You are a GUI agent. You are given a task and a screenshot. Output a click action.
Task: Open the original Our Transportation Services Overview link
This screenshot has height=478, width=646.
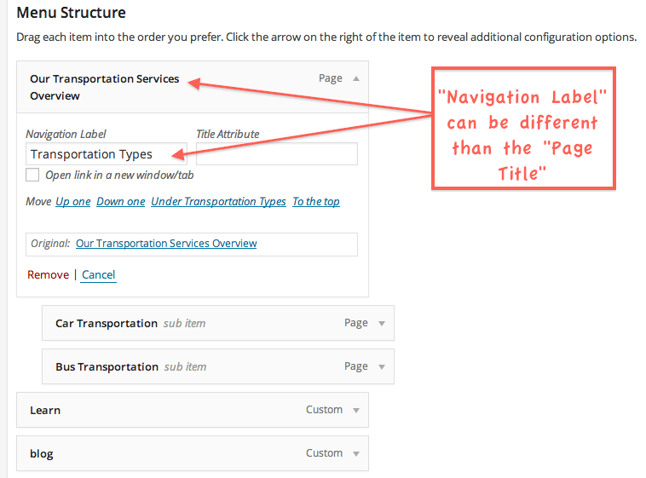coord(166,244)
